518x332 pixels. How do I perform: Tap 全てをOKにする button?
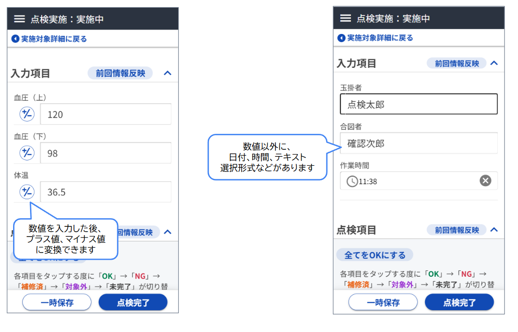[x=375, y=254]
